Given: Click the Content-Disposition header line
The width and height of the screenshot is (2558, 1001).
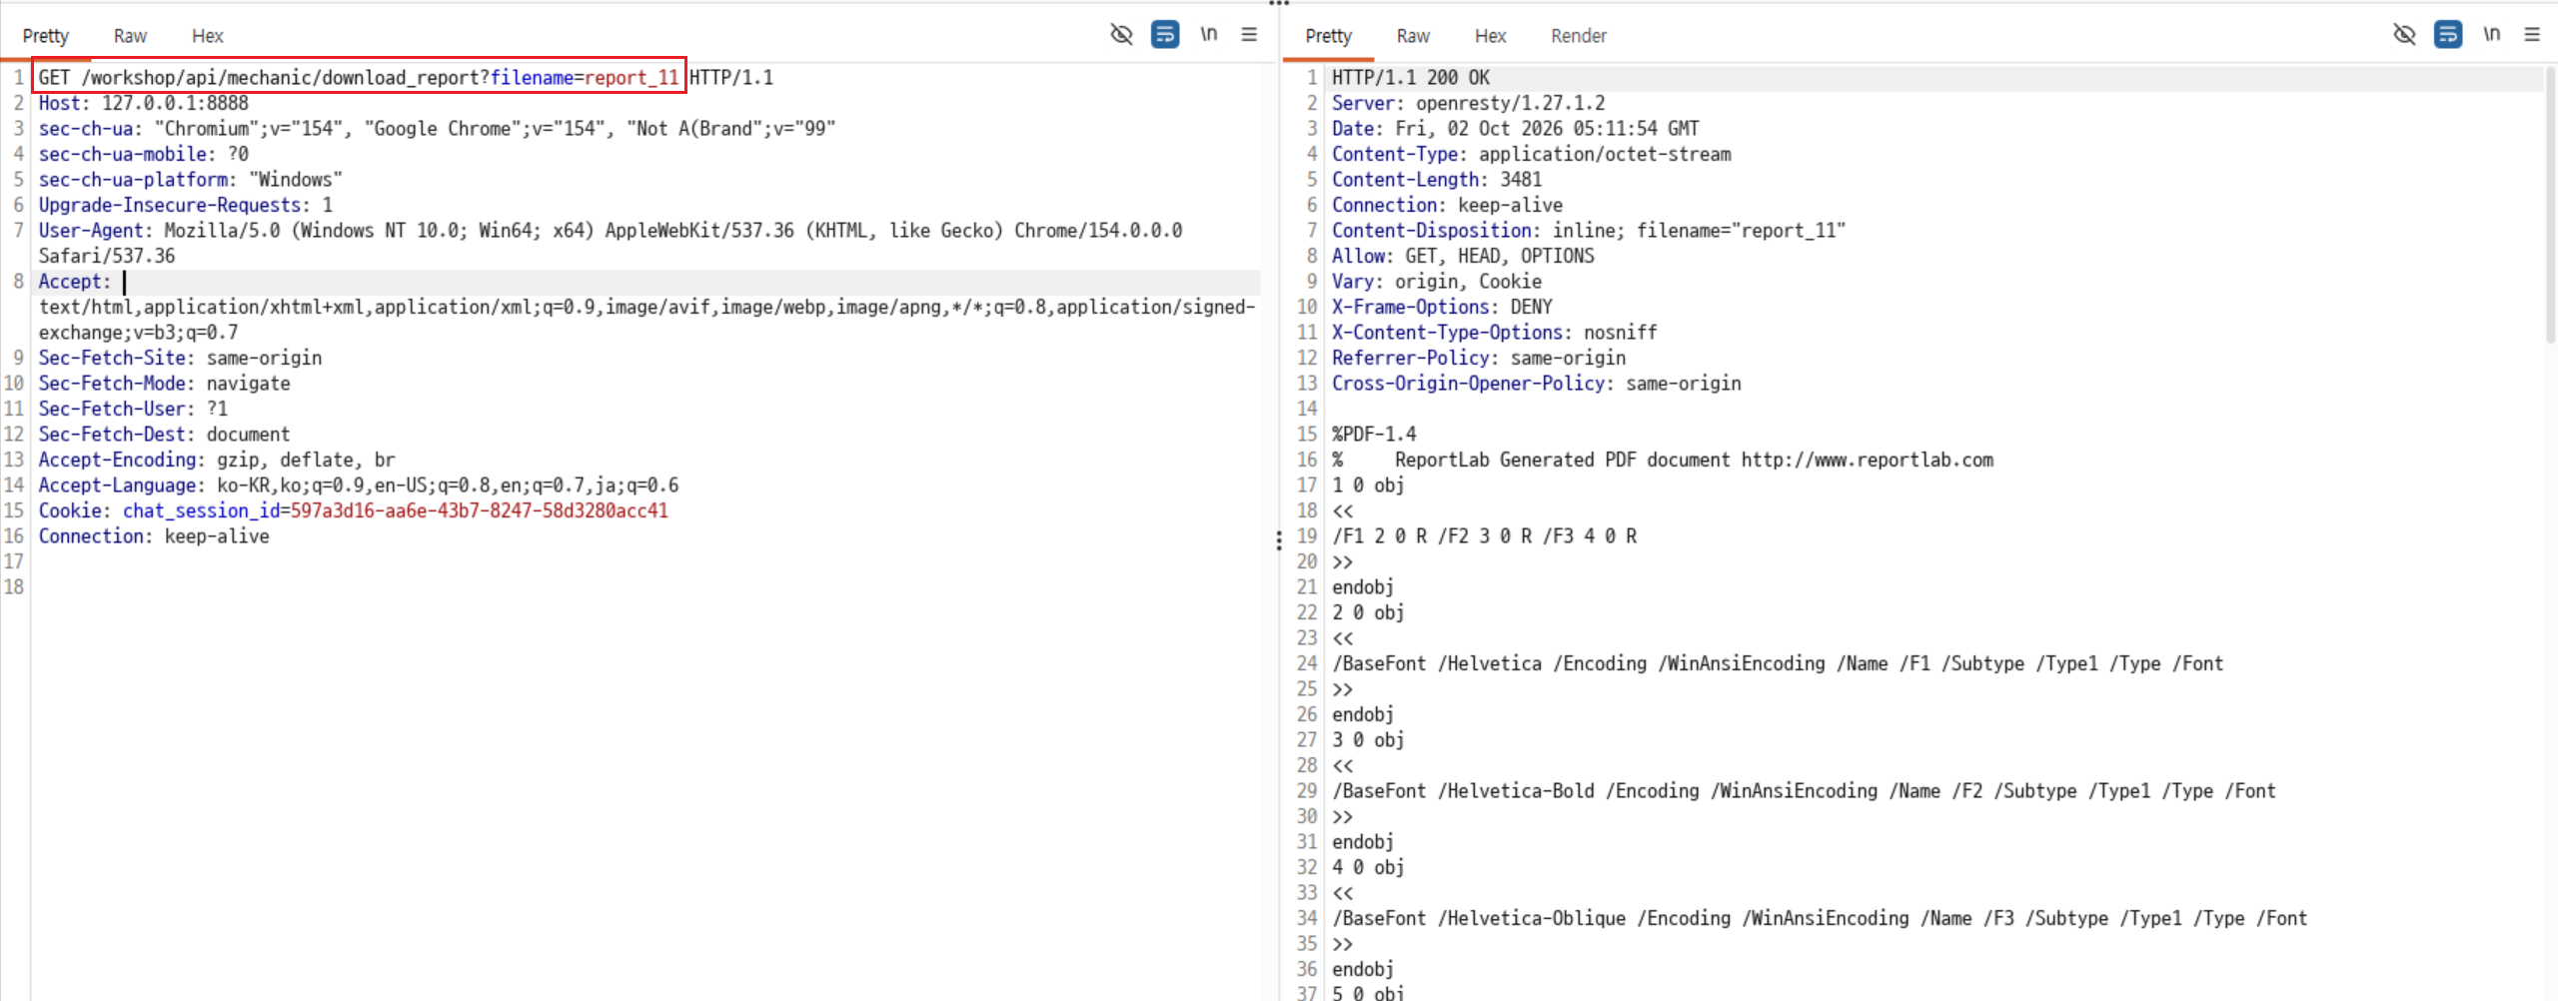Looking at the screenshot, I should click(x=1588, y=231).
